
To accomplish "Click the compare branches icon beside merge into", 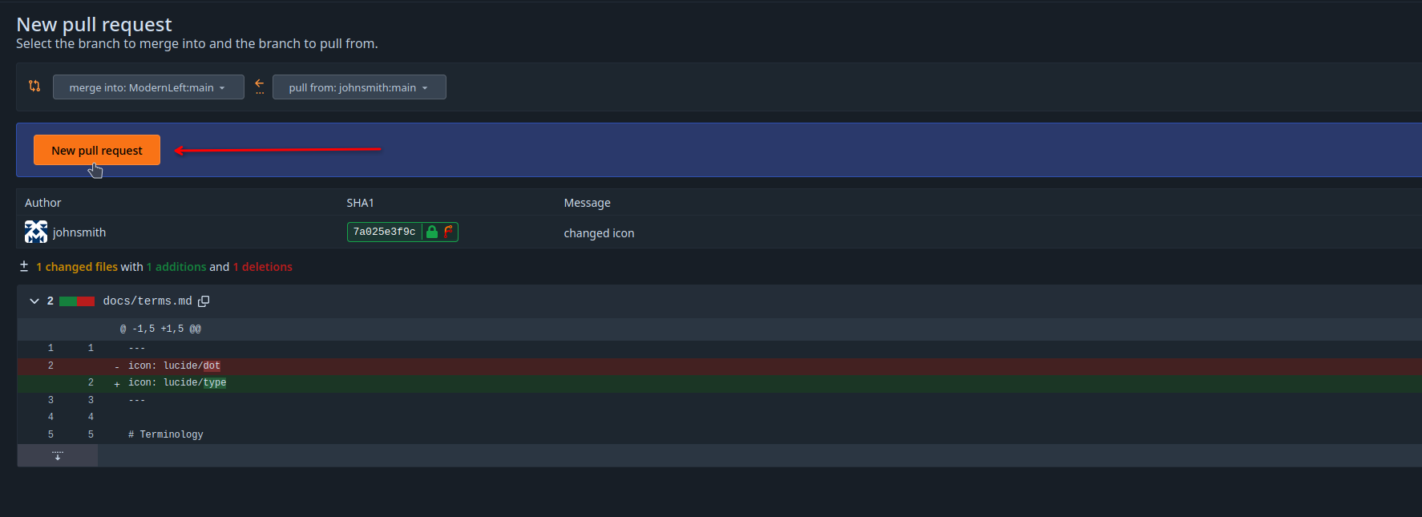I will point(34,86).
